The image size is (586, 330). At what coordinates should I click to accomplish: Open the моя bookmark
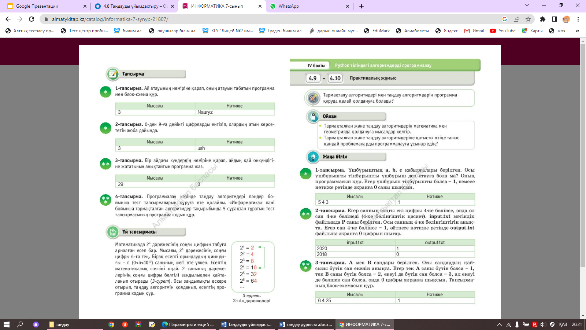point(557,31)
